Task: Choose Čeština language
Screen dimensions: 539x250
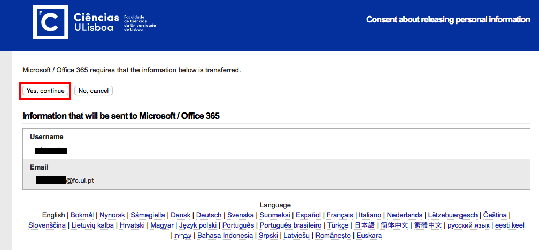Action: 495,215
